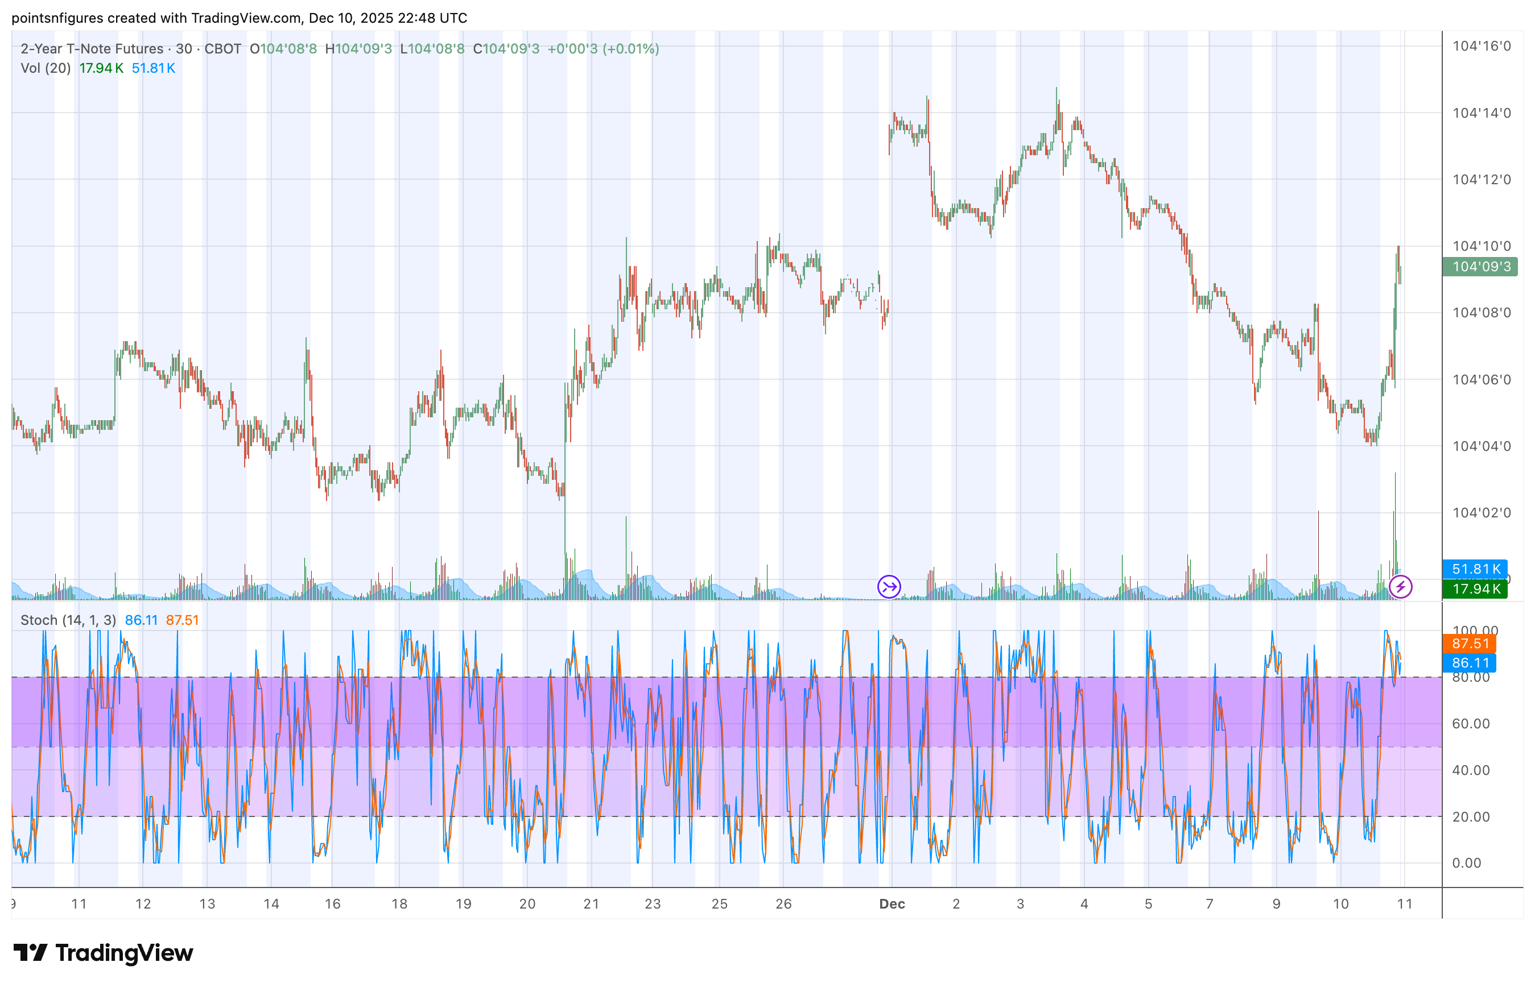This screenshot has height=987, width=1535.
Task: Click the orange 87.51 stochastic axis label
Action: click(1469, 644)
